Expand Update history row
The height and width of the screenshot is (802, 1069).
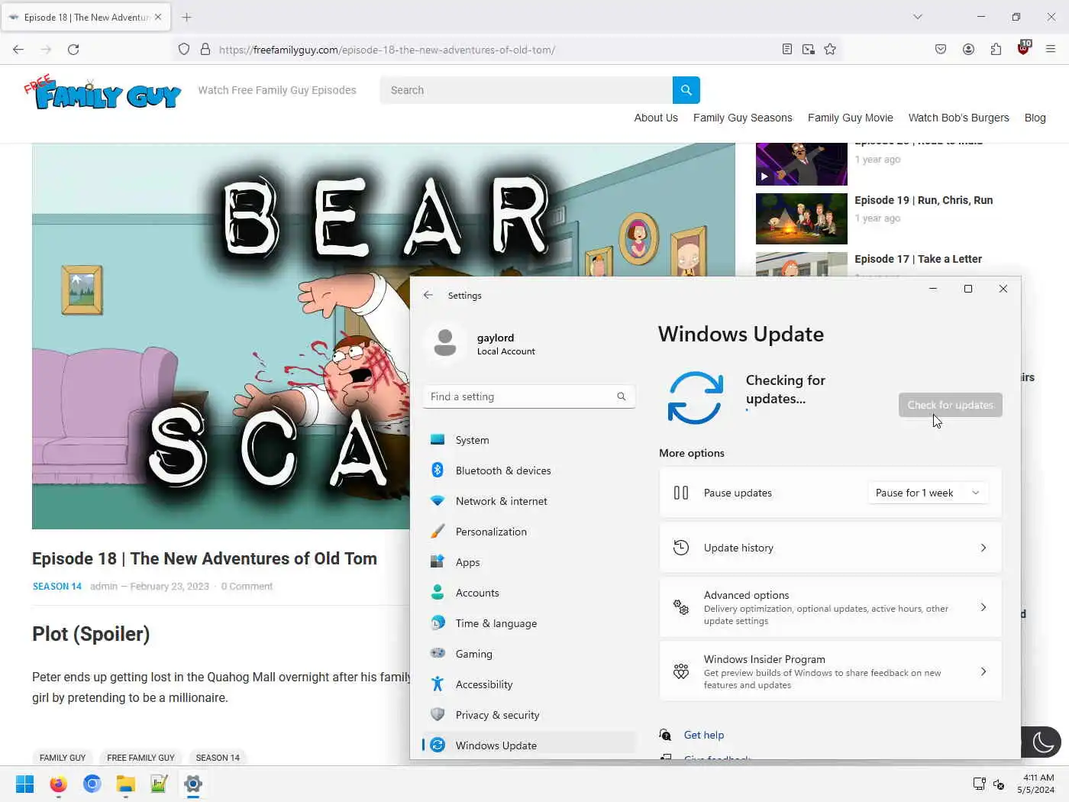(x=830, y=548)
